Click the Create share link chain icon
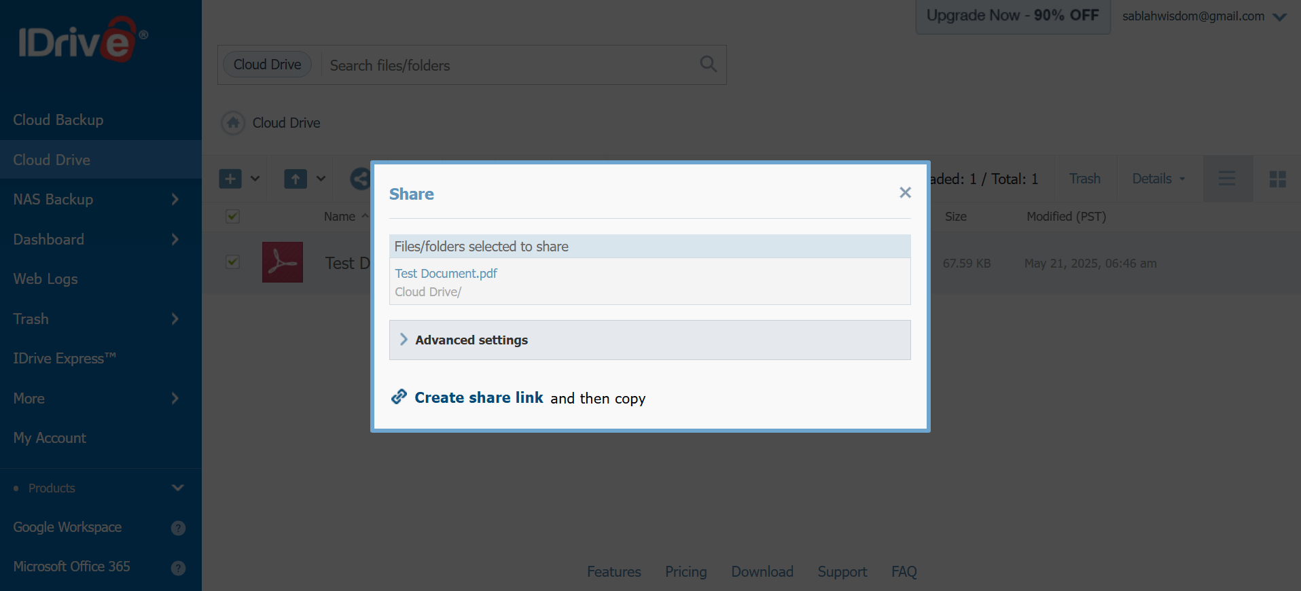The height and width of the screenshot is (591, 1301). 399,397
